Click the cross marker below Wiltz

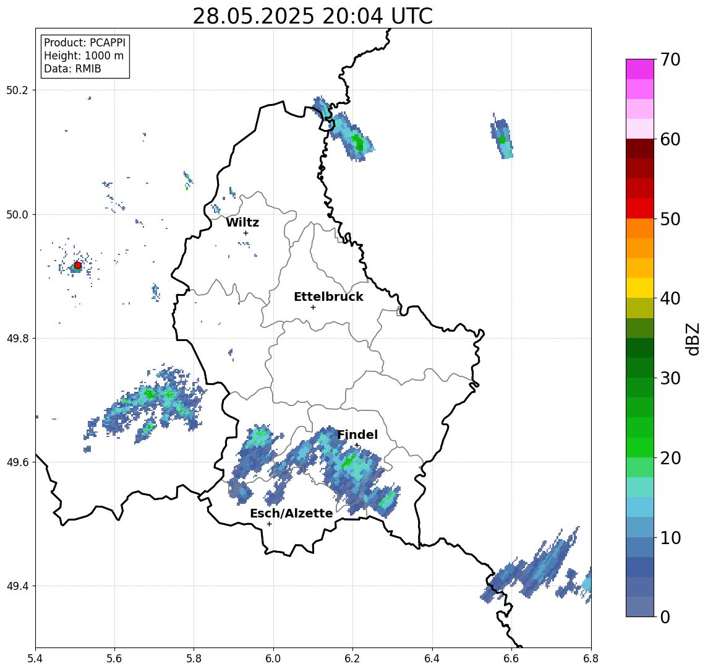click(x=245, y=233)
